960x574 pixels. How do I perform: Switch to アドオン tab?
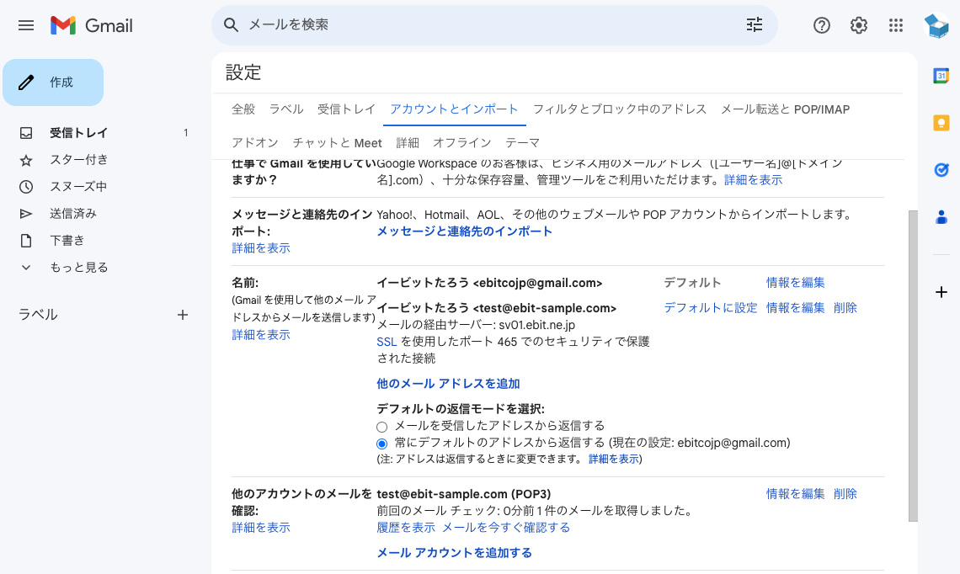[254, 142]
